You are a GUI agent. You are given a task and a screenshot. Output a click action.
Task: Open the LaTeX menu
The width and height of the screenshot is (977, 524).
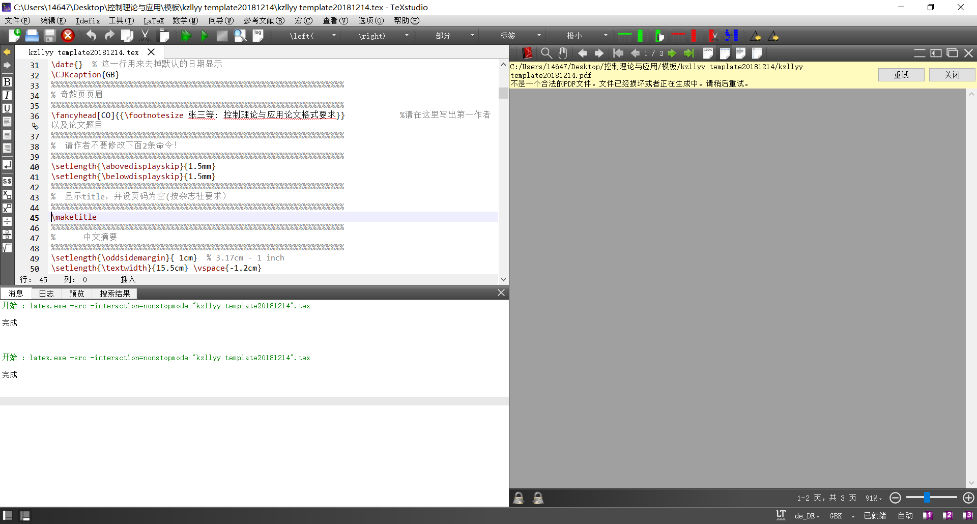154,20
